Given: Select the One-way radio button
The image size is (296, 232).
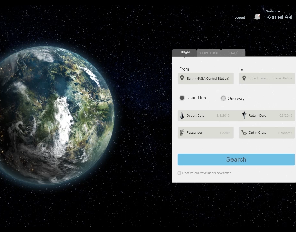Looking at the screenshot, I should (x=223, y=98).
